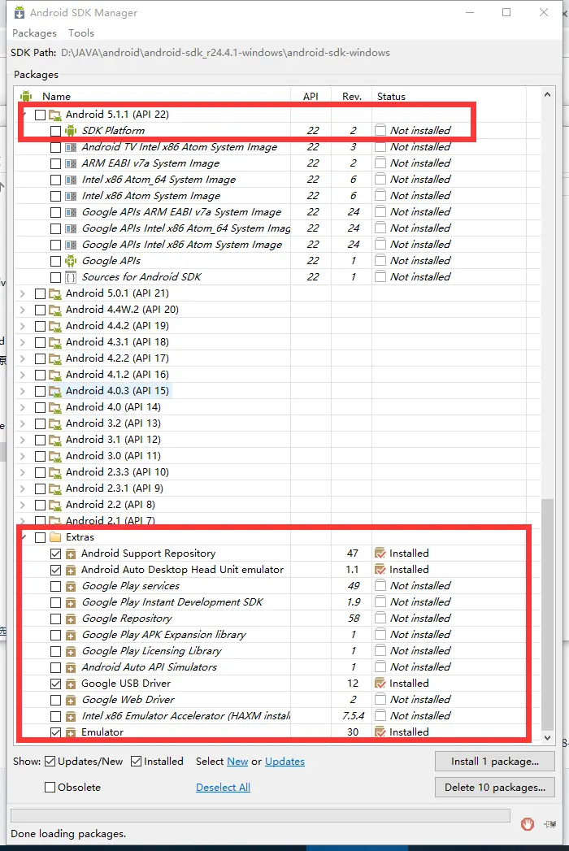Expand Android 4.0.3 (API 15) node
Viewport: 569px width, 851px height.
23,391
